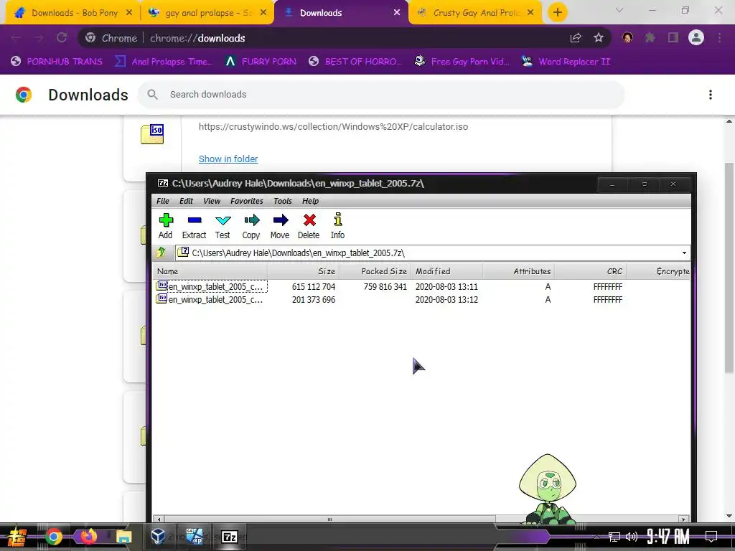735x551 pixels.
Task: Toggle the Chrome side panel
Action: point(673,37)
